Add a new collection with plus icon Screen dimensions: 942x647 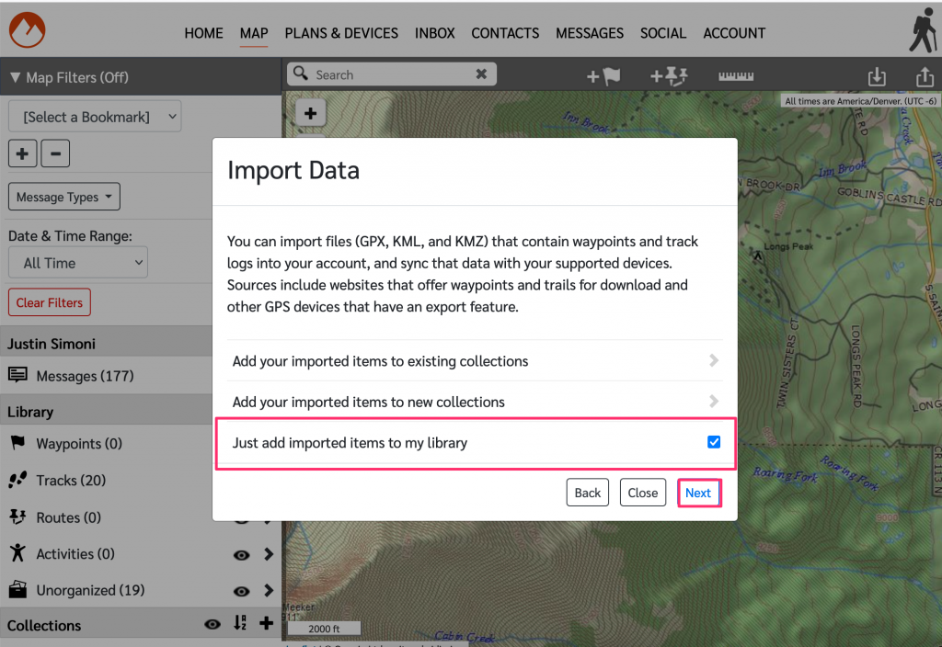pos(267,623)
